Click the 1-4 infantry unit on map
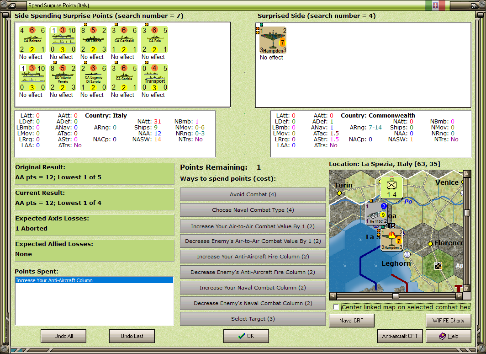Viewport: 486px width, 354px height. tap(391, 188)
